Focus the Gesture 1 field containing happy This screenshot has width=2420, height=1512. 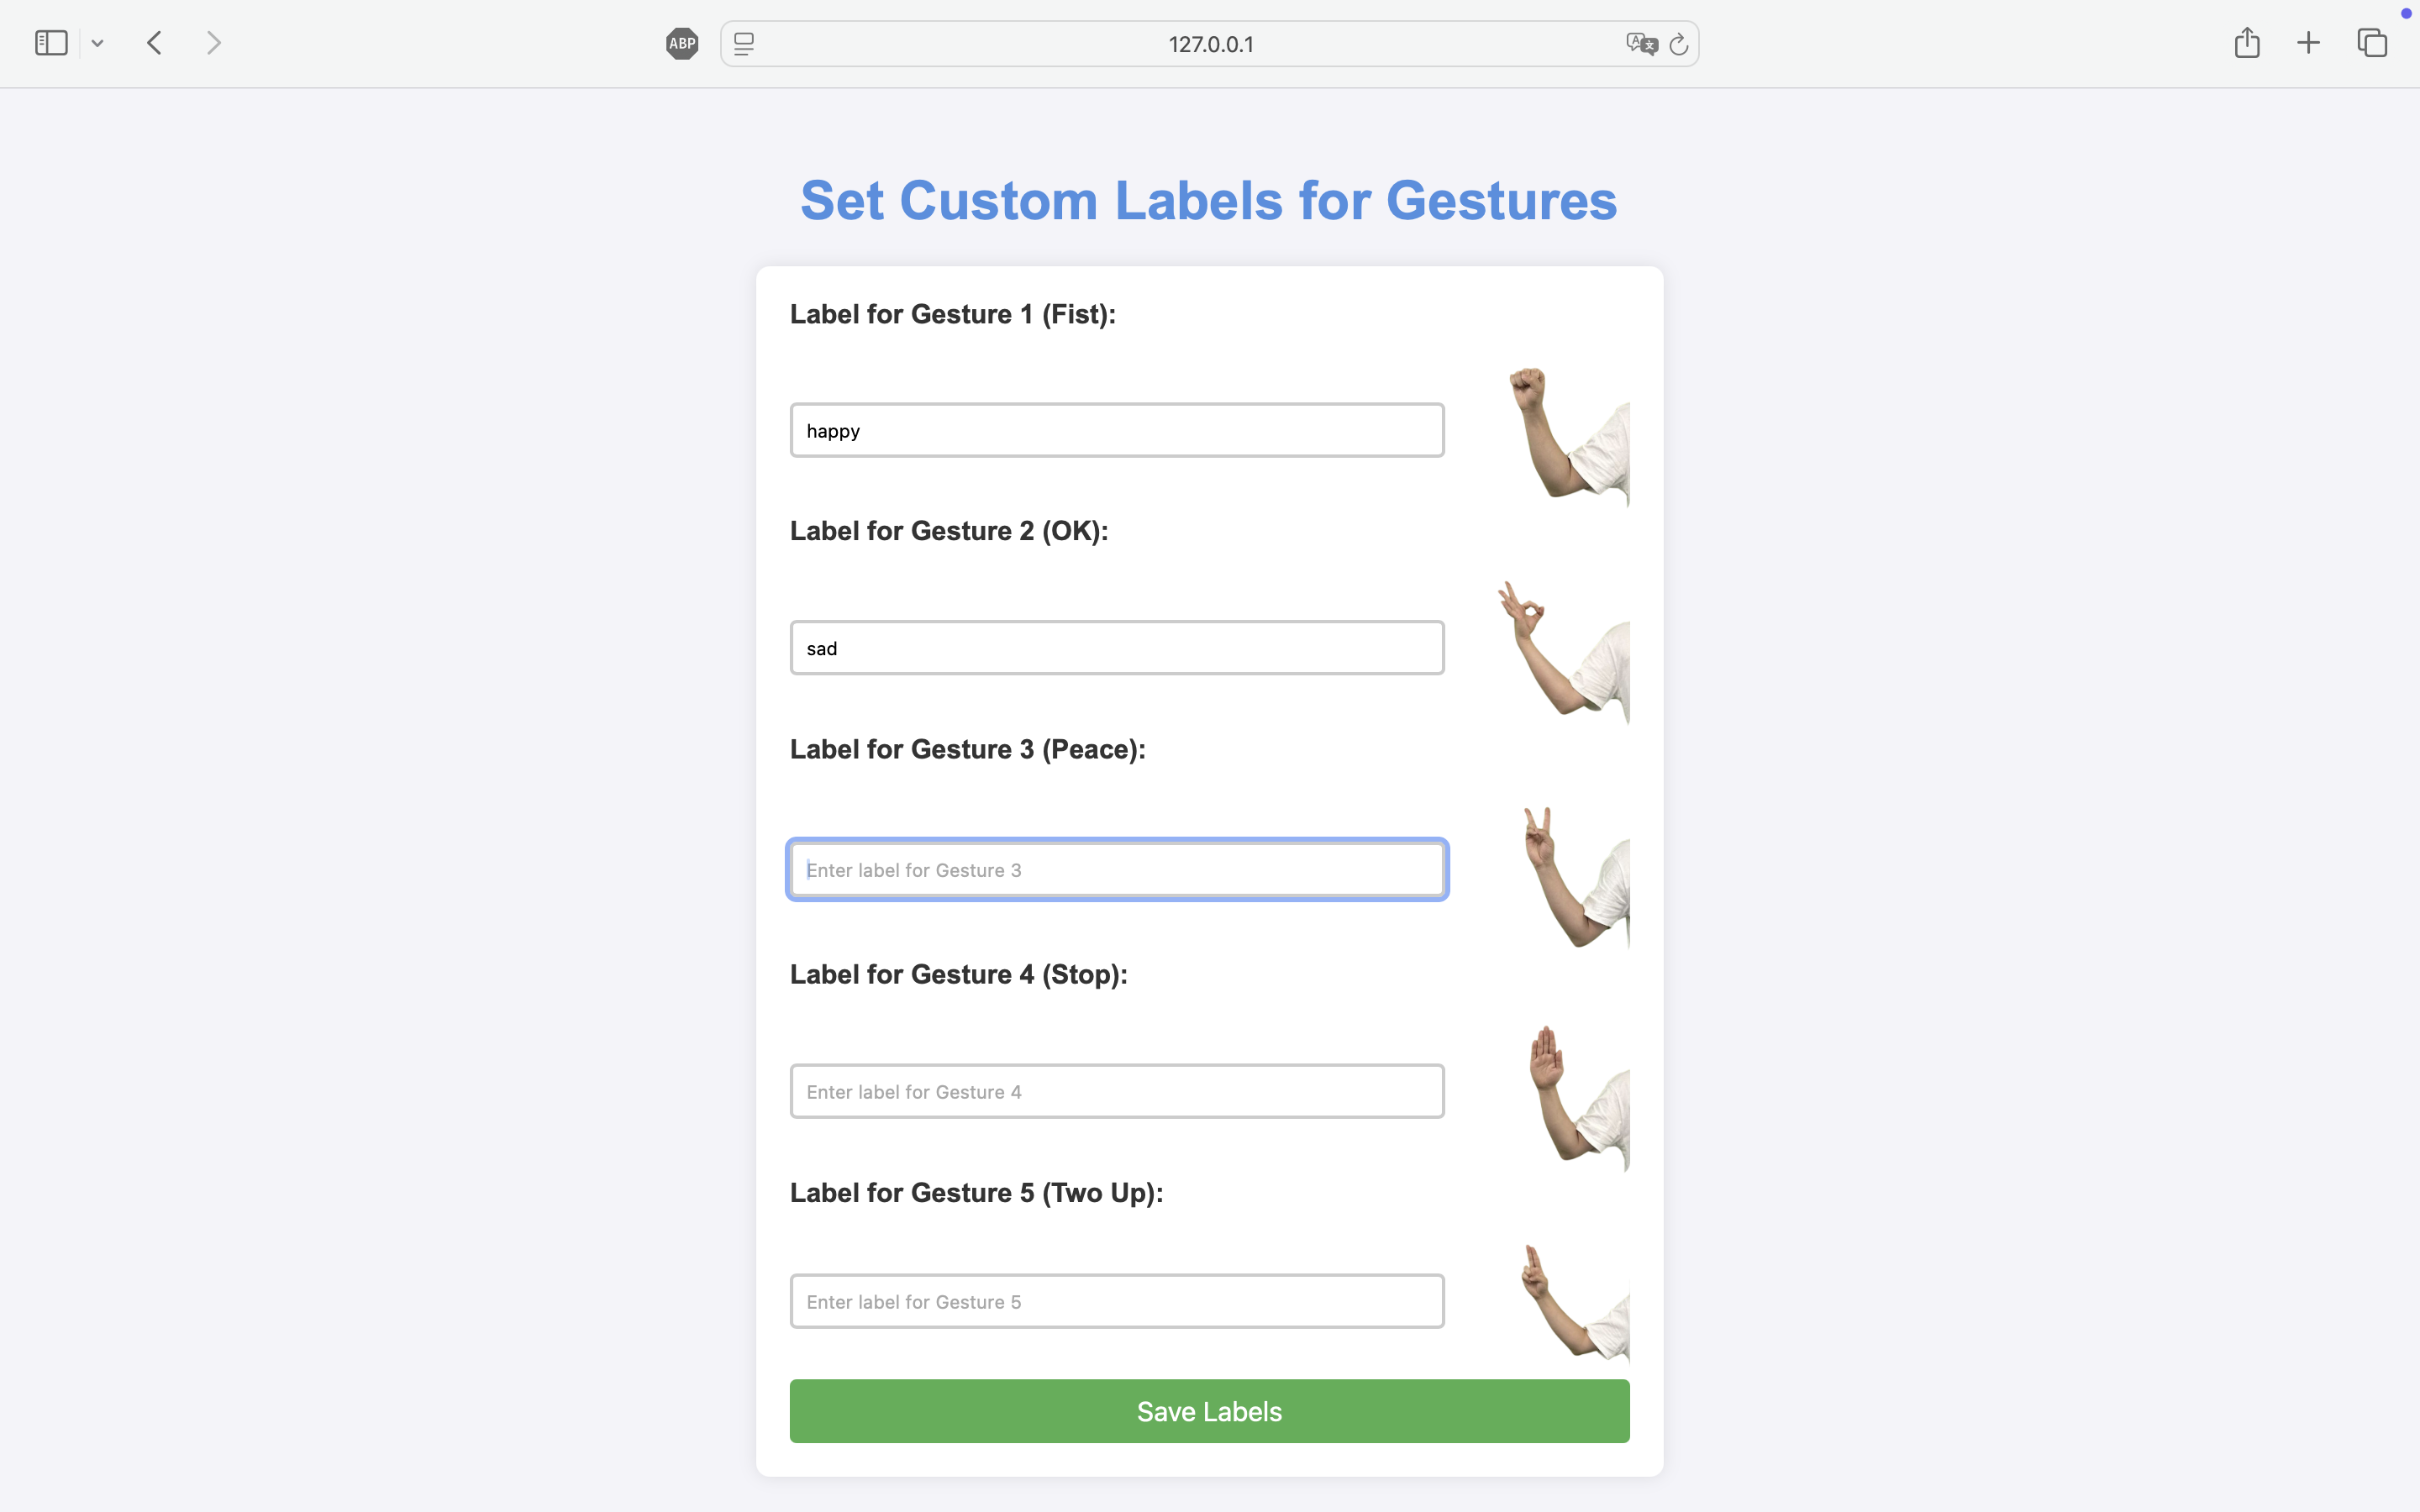1117,431
